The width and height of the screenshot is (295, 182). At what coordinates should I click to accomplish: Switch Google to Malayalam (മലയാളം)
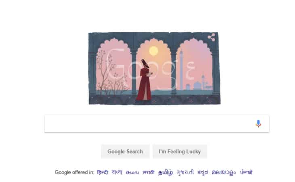click(224, 172)
